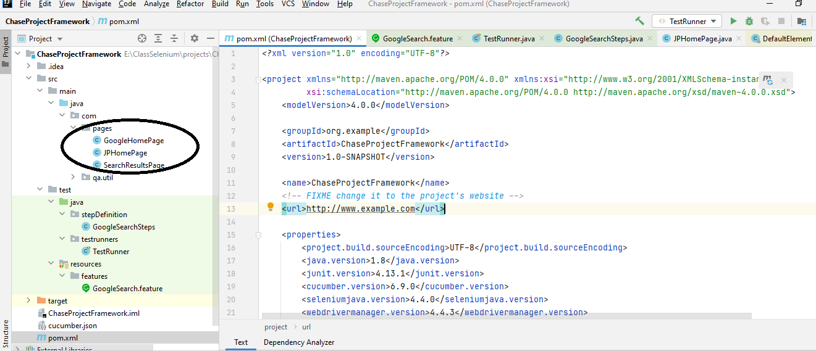This screenshot has width=816, height=351.
Task: Click gutter line number 13
Action: click(231, 209)
